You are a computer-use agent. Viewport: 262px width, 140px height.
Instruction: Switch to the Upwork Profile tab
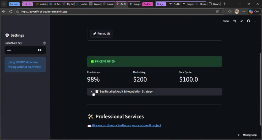(x=174, y=4)
